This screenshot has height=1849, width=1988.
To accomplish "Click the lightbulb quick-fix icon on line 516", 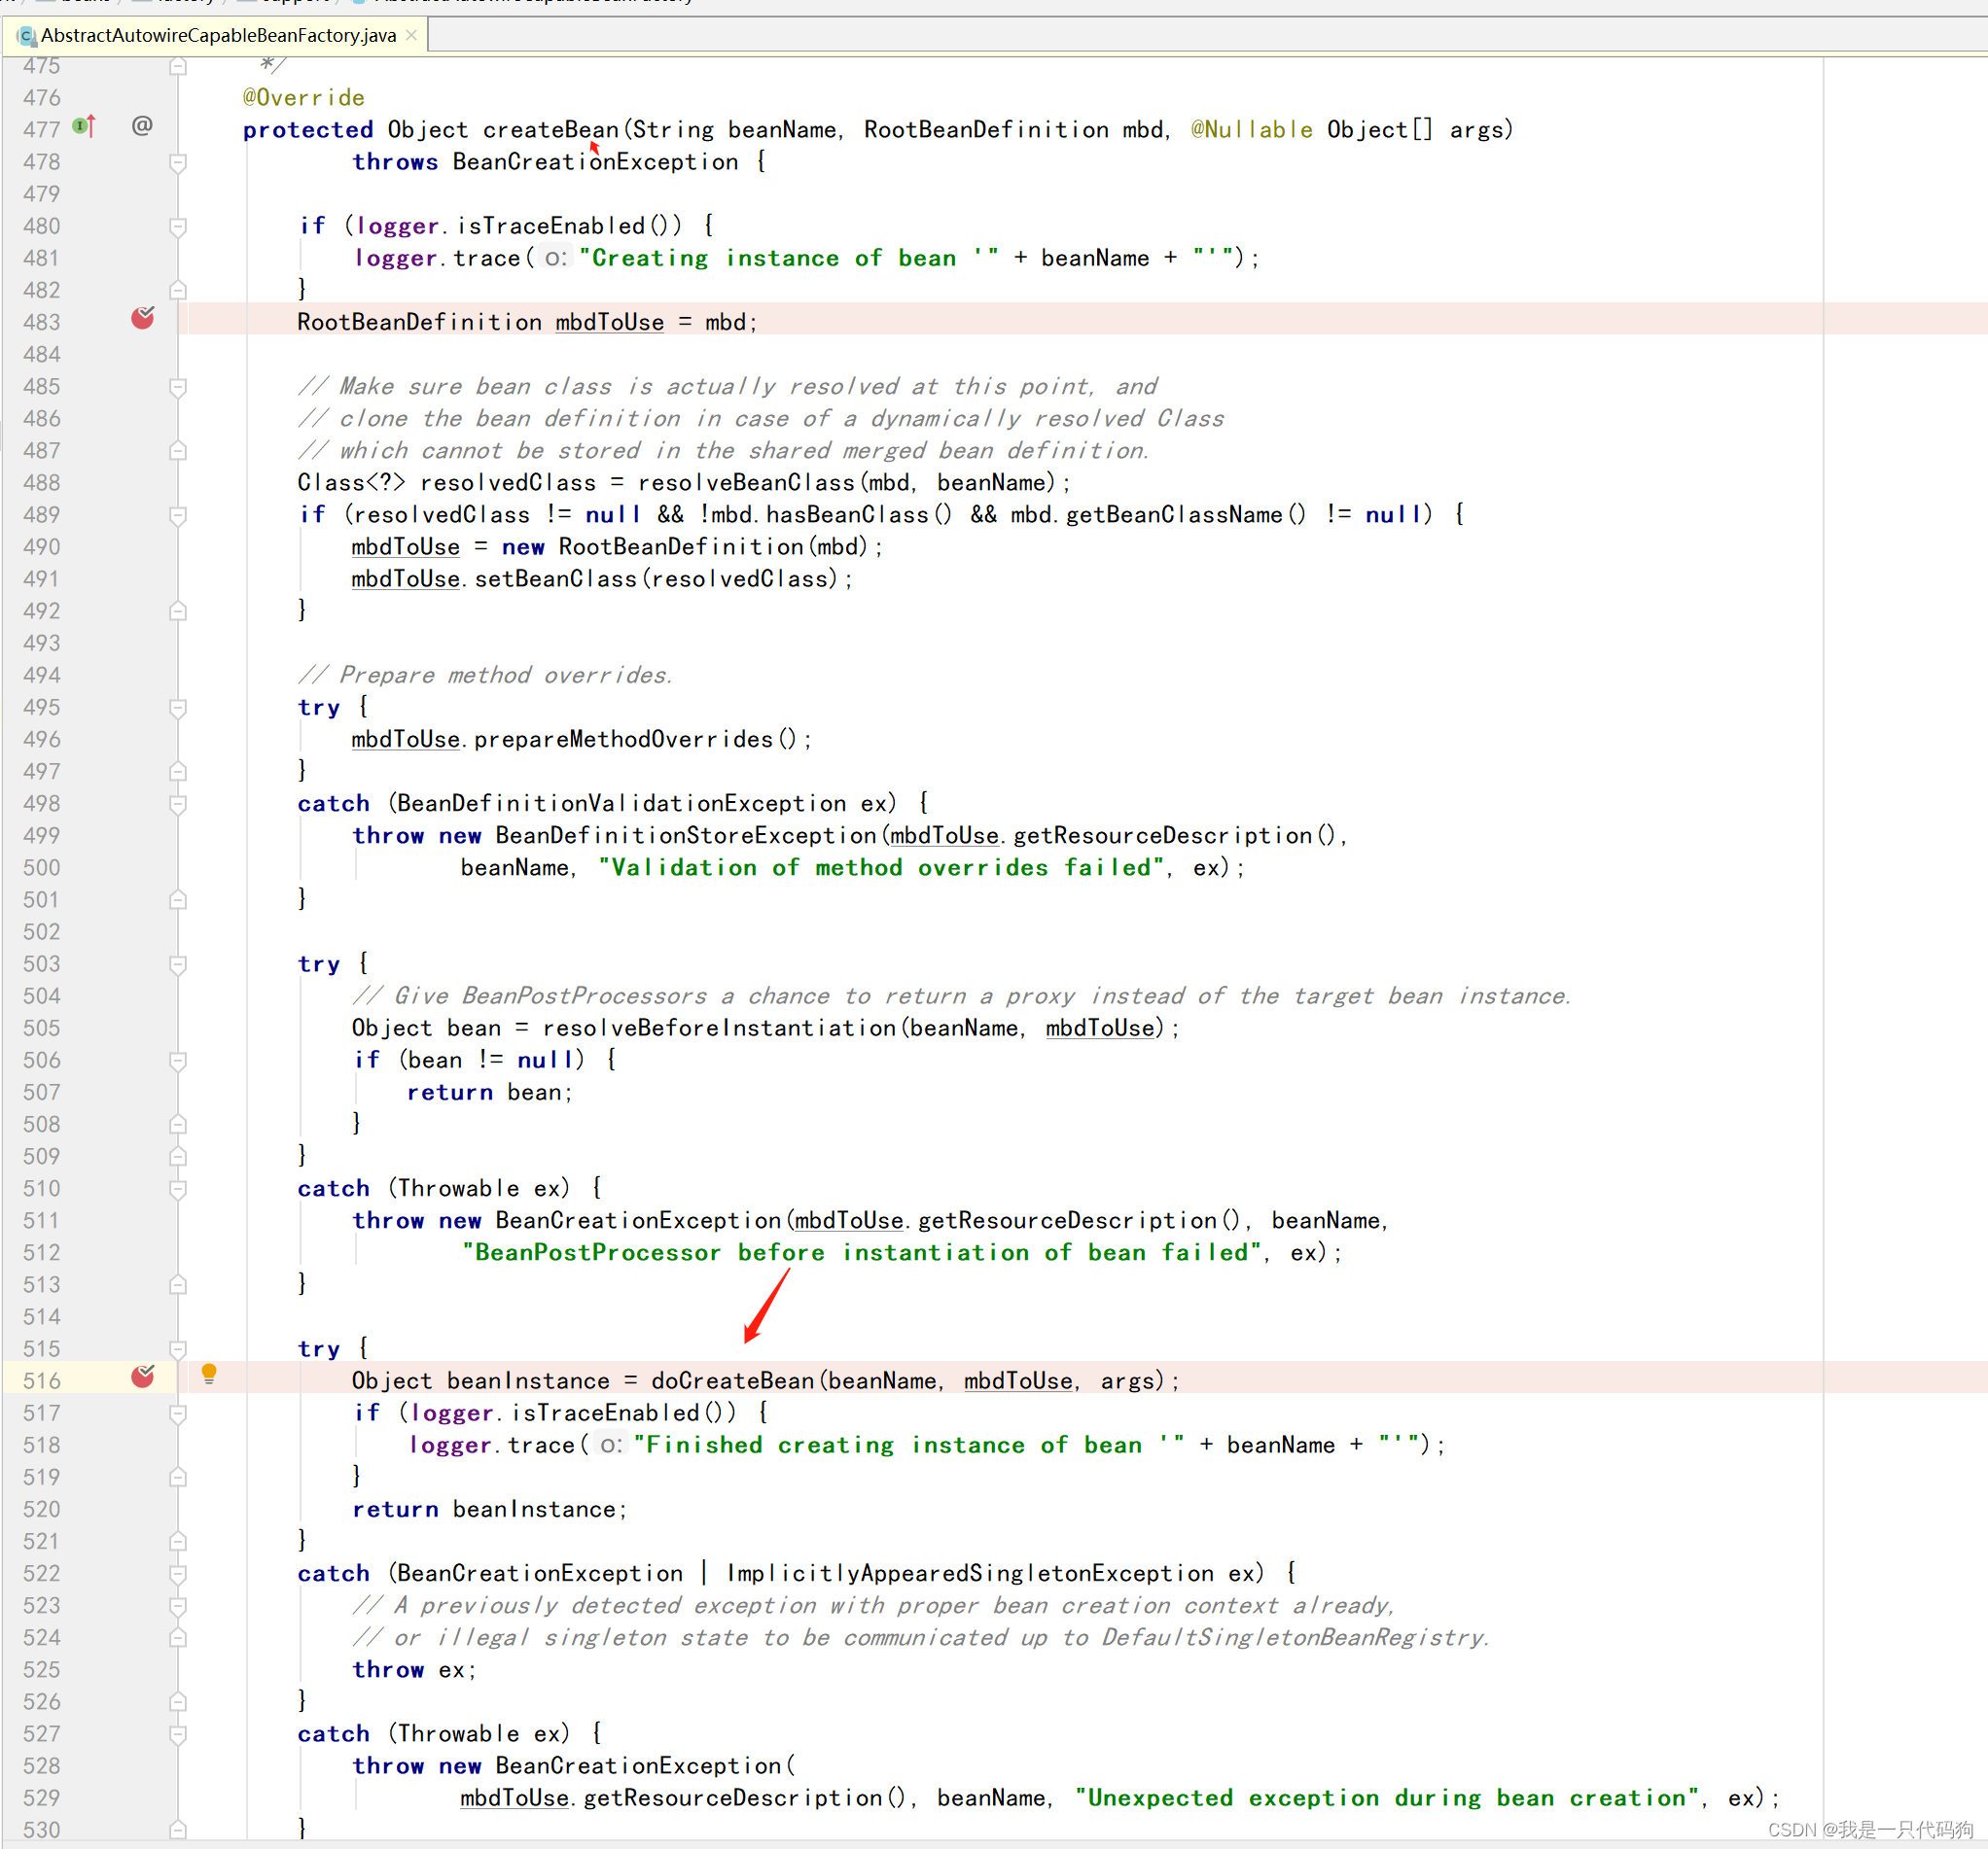I will click(209, 1376).
